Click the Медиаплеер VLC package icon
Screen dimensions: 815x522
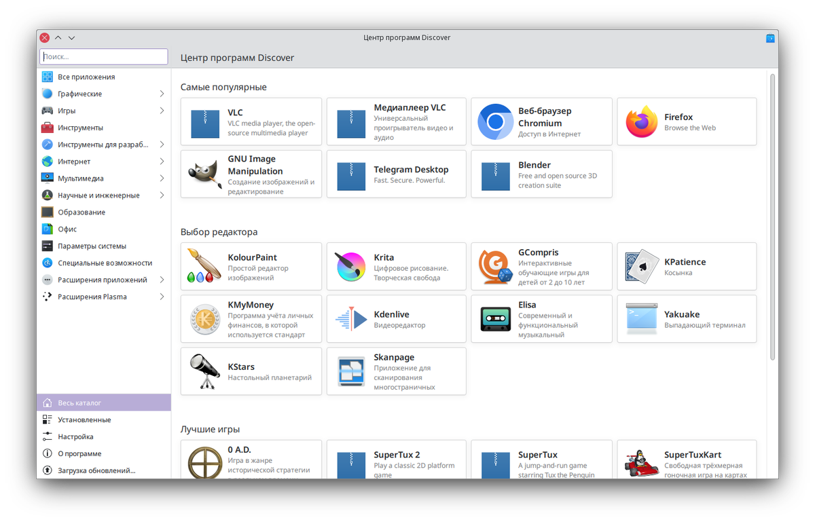pos(351,124)
